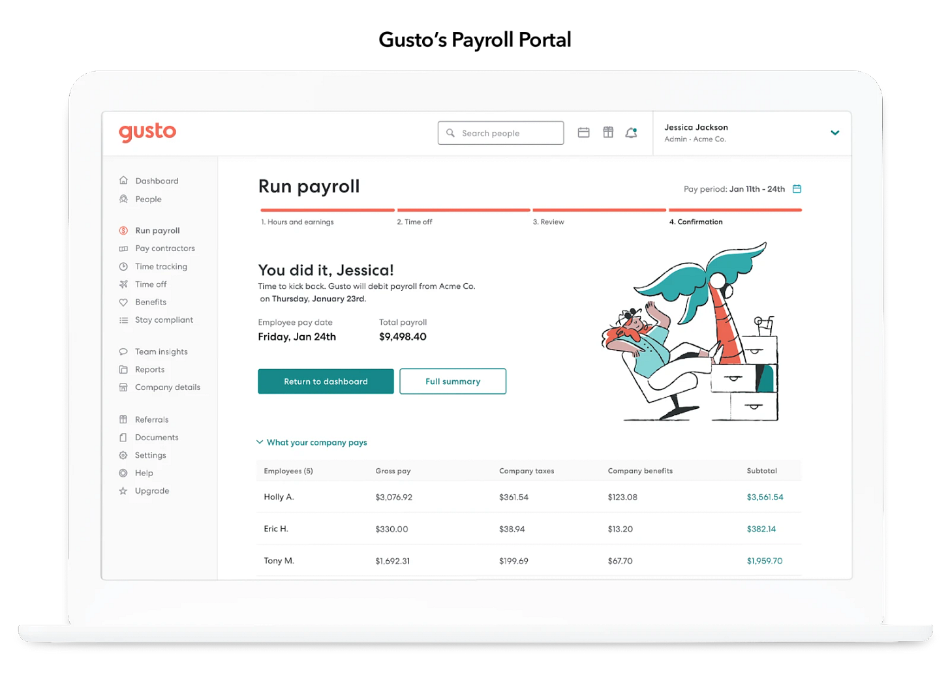Click the What your company pays link

pyautogui.click(x=316, y=442)
